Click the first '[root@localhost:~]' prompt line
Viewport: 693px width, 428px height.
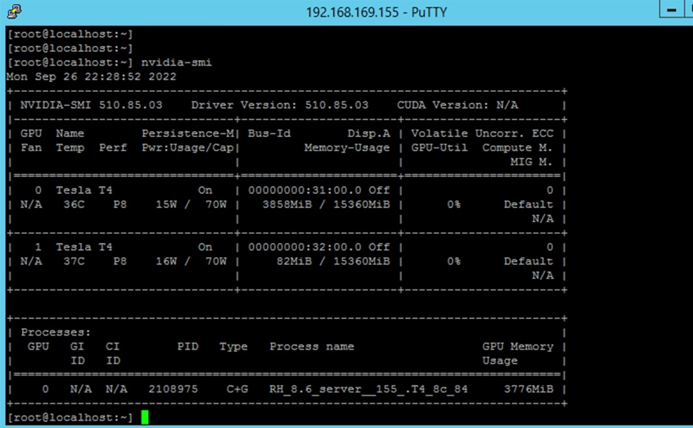(x=70, y=34)
